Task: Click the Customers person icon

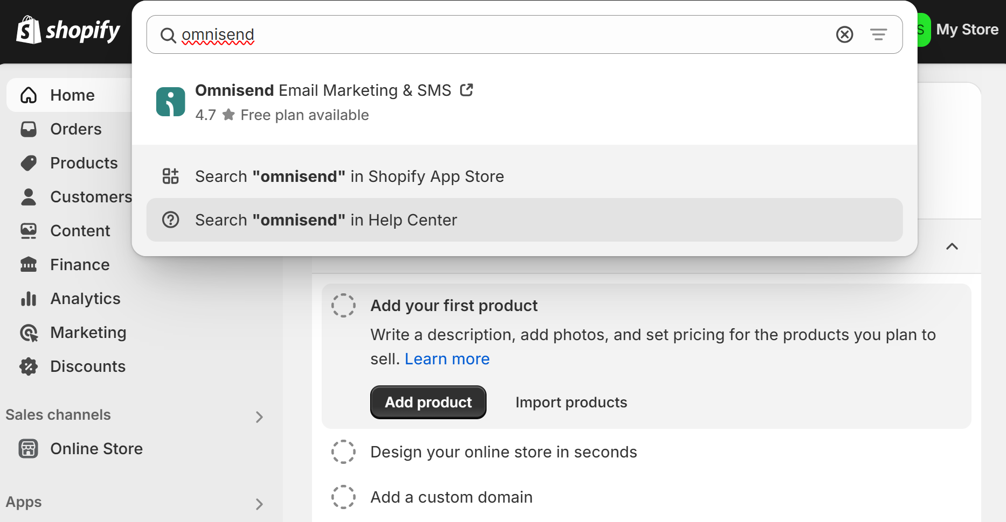Action: pos(29,197)
